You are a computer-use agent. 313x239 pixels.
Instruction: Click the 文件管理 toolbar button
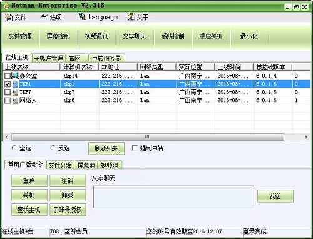coord(20,36)
